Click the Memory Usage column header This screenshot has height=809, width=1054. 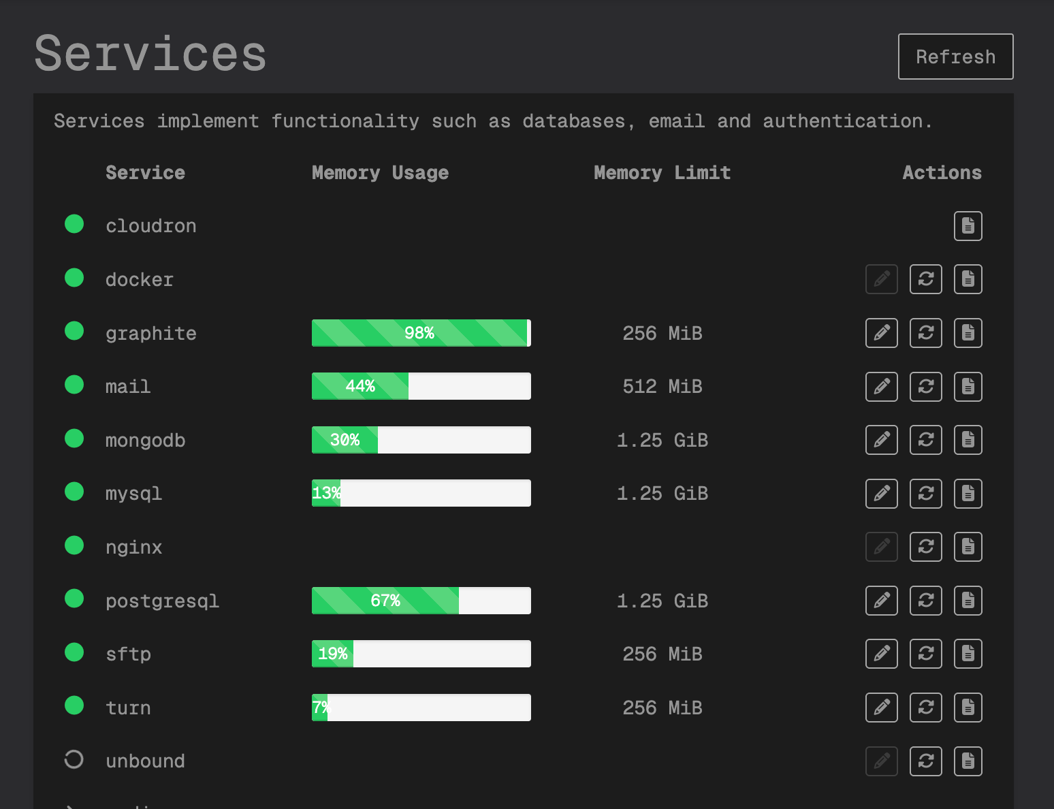pyautogui.click(x=380, y=173)
